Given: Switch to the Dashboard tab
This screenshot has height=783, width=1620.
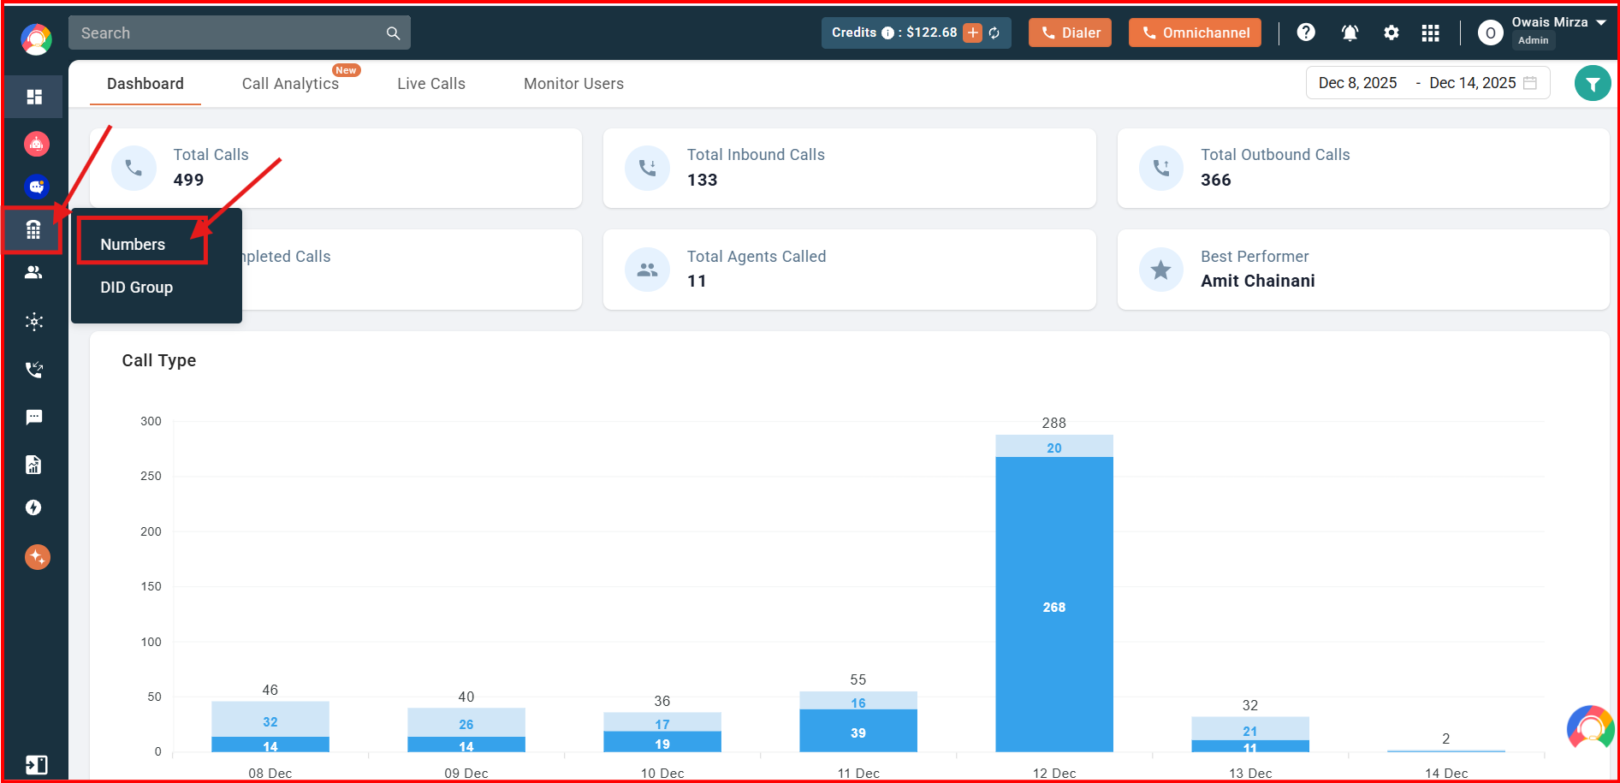Looking at the screenshot, I should click(x=145, y=84).
